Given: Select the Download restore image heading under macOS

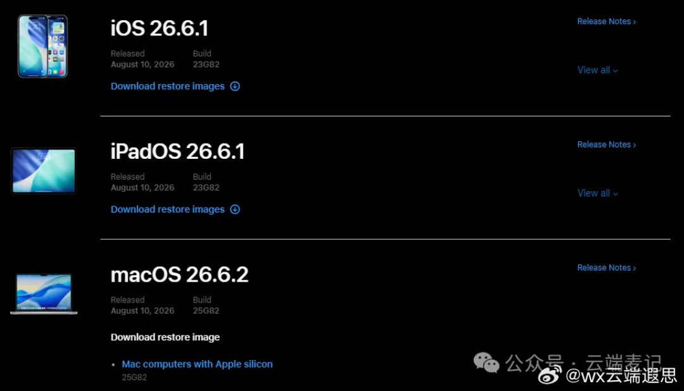Looking at the screenshot, I should point(165,337).
